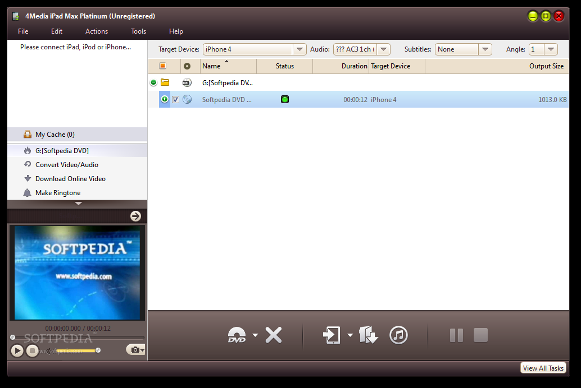Screen dimensions: 581x388
Task: Click the camera snapshot icon
Action: click(134, 350)
